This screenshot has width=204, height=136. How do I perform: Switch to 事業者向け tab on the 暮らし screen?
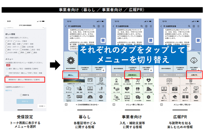click(85, 75)
